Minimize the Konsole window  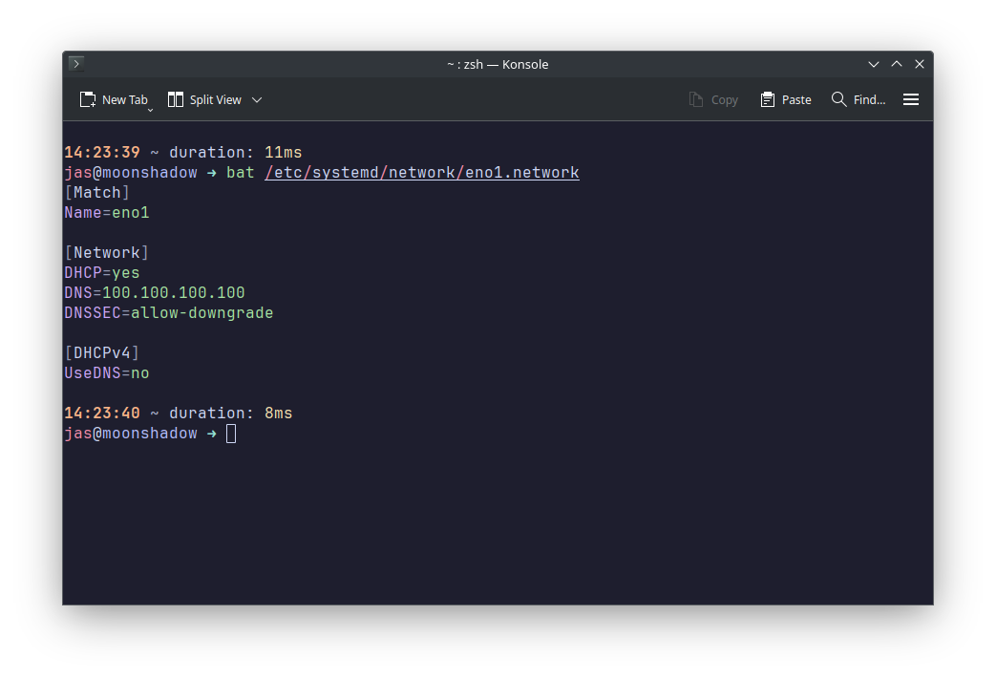(874, 64)
